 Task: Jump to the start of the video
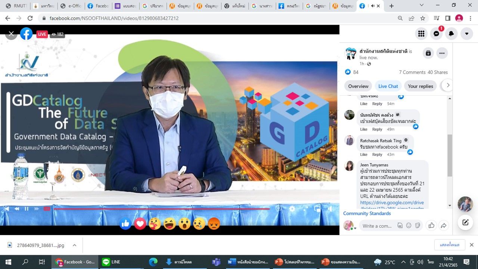pos(6,208)
